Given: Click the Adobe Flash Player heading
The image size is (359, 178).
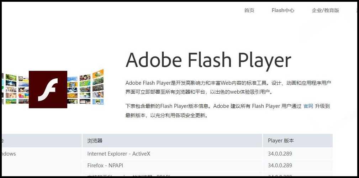Looking at the screenshot, I should pos(208,60).
